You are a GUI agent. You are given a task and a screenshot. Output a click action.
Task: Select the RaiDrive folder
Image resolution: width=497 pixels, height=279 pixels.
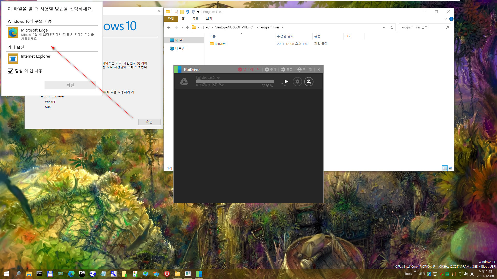click(218, 44)
